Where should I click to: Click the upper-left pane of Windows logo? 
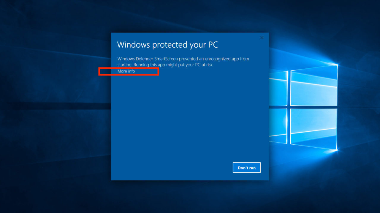click(278, 88)
